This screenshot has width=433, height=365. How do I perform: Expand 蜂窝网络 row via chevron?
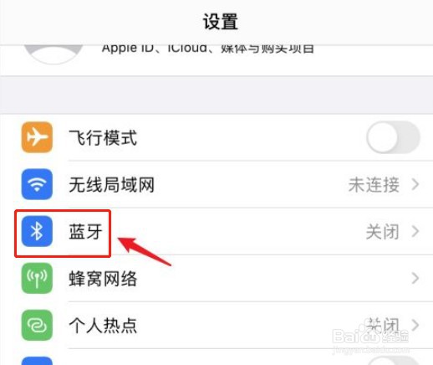click(415, 278)
